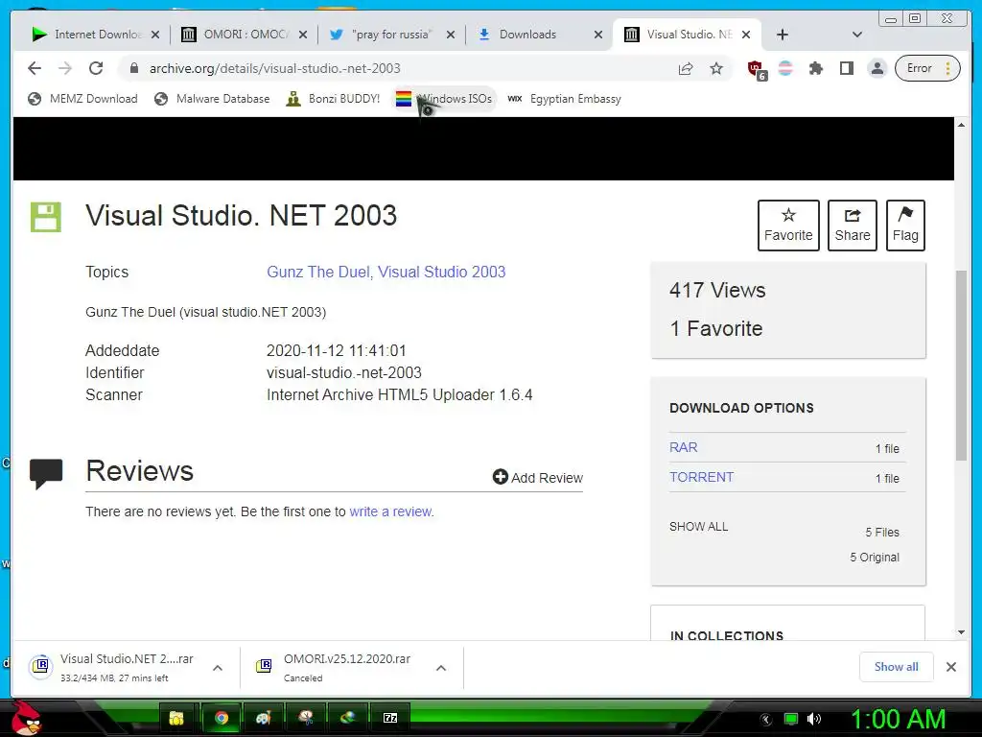Open a new browser tab

pos(783,35)
